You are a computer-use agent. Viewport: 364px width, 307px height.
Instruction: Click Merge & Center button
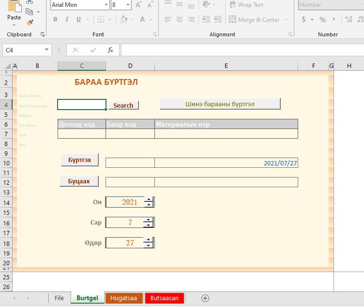254,19
